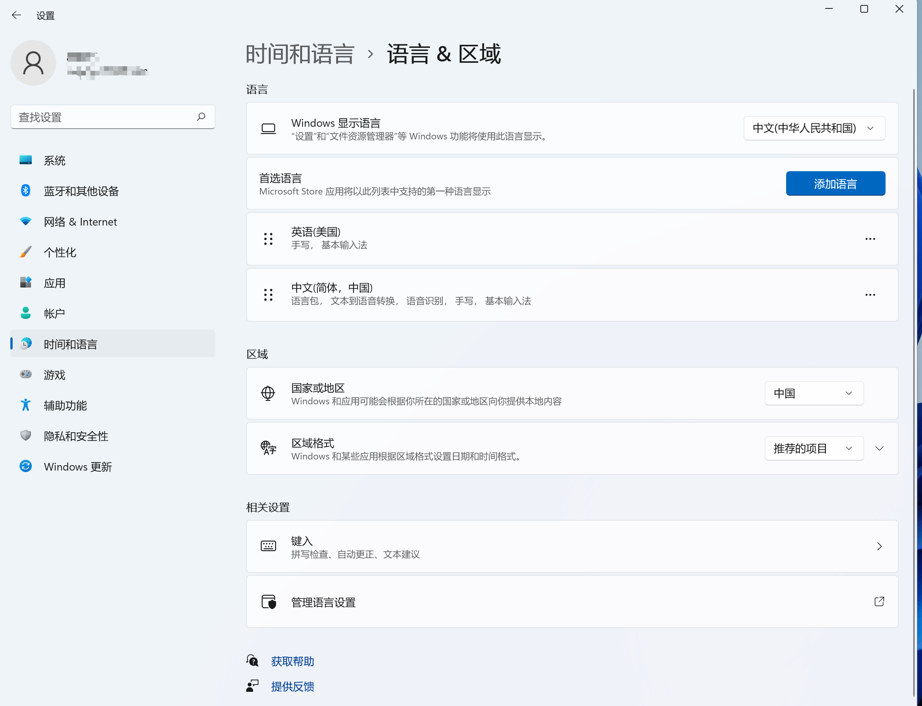Click drag handle for 中文(简体，中国)
This screenshot has width=922, height=706.
268,295
